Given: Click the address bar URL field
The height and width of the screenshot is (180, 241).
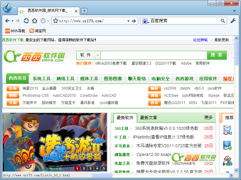Looking at the screenshot, I should [92, 21].
